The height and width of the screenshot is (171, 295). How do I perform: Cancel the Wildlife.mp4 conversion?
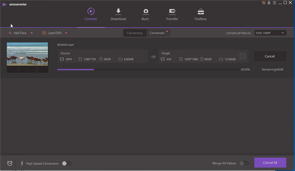[270, 56]
